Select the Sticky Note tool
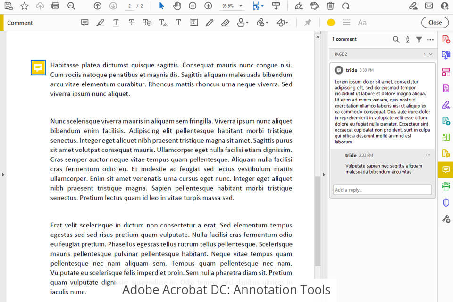The height and width of the screenshot is (302, 453). pos(84,23)
